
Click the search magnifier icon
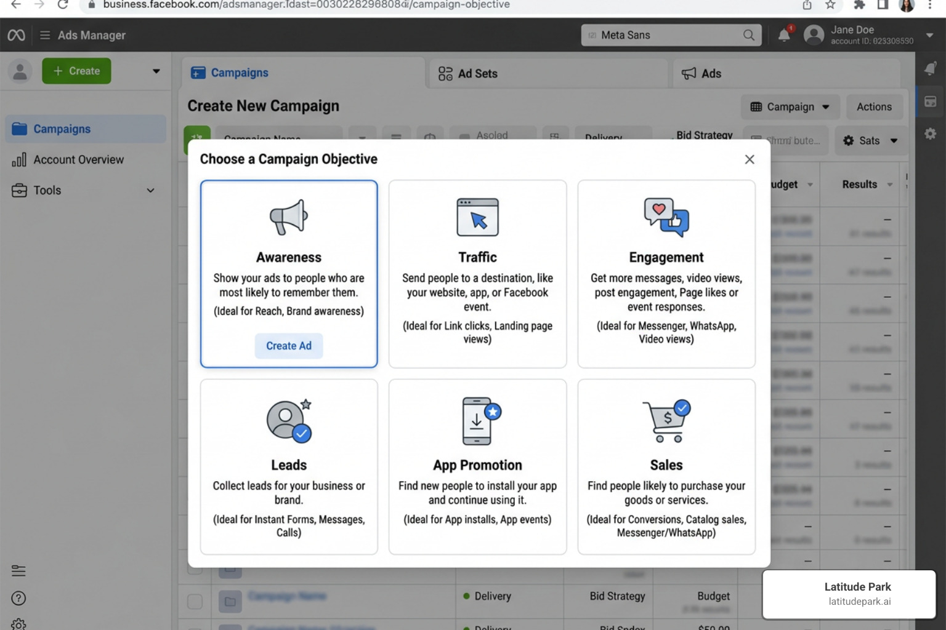pyautogui.click(x=748, y=35)
